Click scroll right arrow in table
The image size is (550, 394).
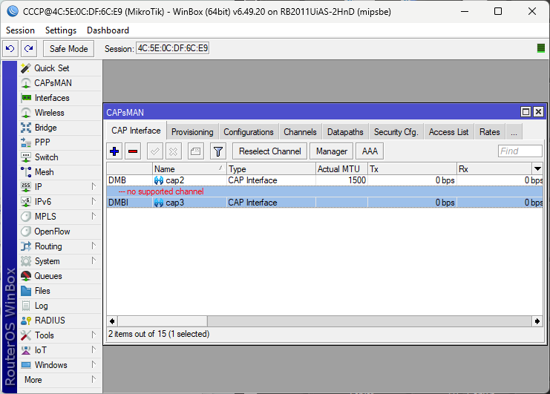click(x=537, y=321)
